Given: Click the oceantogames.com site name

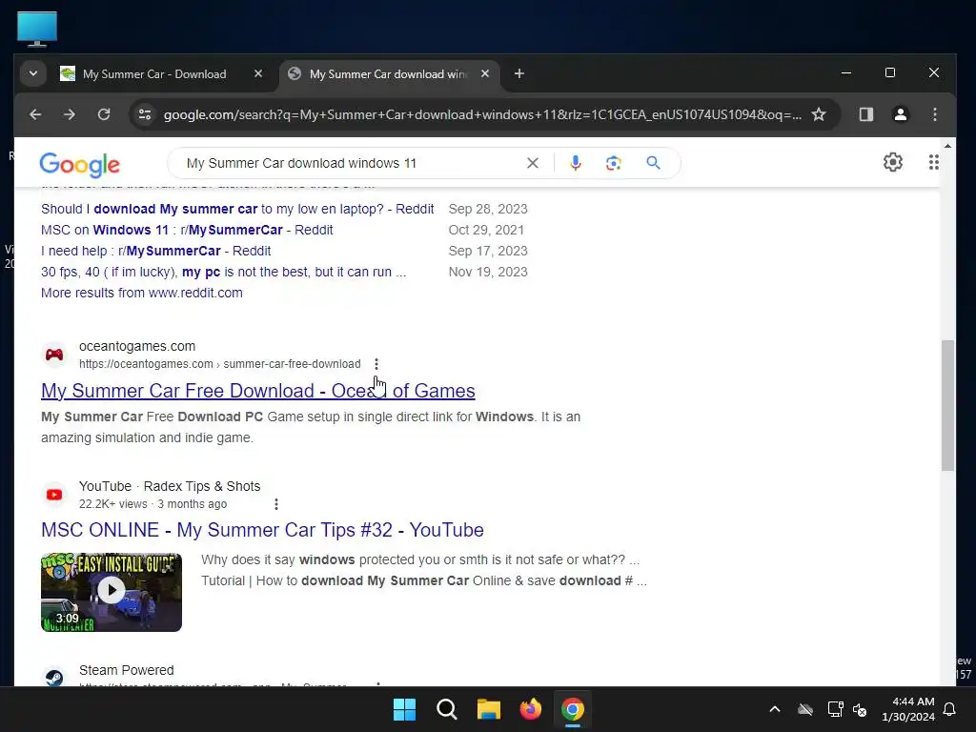Looking at the screenshot, I should coord(137,346).
